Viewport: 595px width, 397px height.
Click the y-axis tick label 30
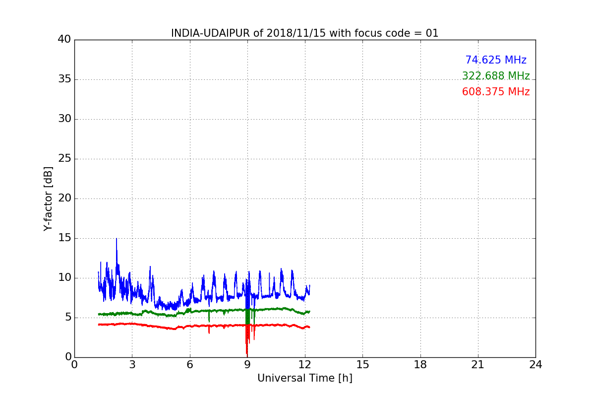click(64, 119)
